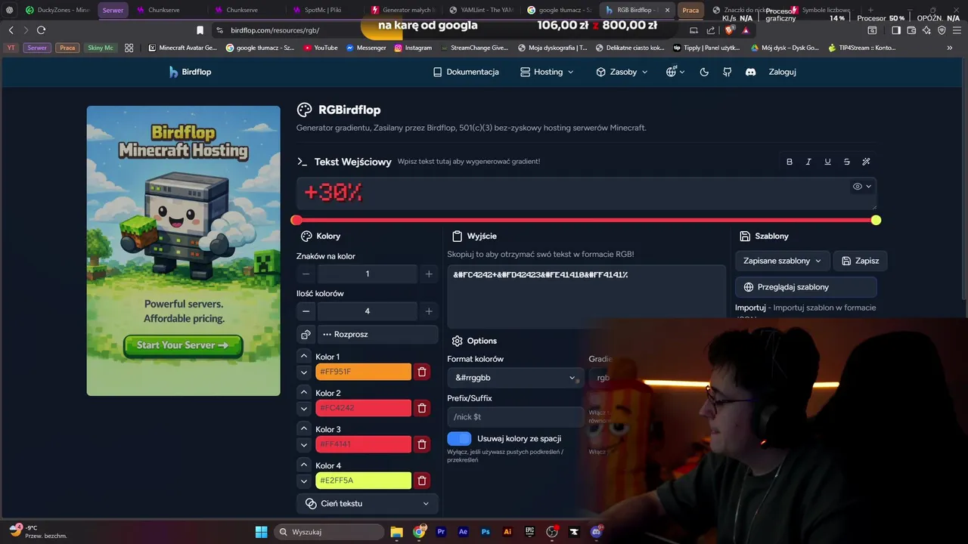Delete Kolor 4 with its trash icon
Viewport: 968px width, 544px height.
point(422,481)
